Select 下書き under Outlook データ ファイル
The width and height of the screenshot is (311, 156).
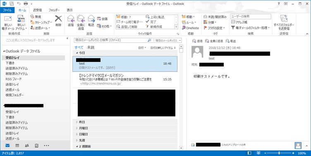(10, 63)
